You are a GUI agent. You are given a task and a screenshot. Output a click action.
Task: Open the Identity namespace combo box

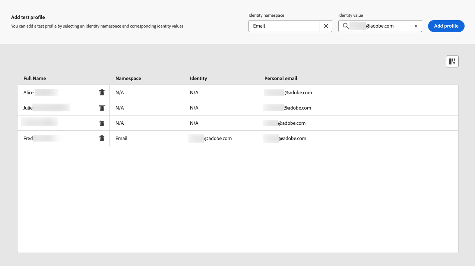(284, 26)
